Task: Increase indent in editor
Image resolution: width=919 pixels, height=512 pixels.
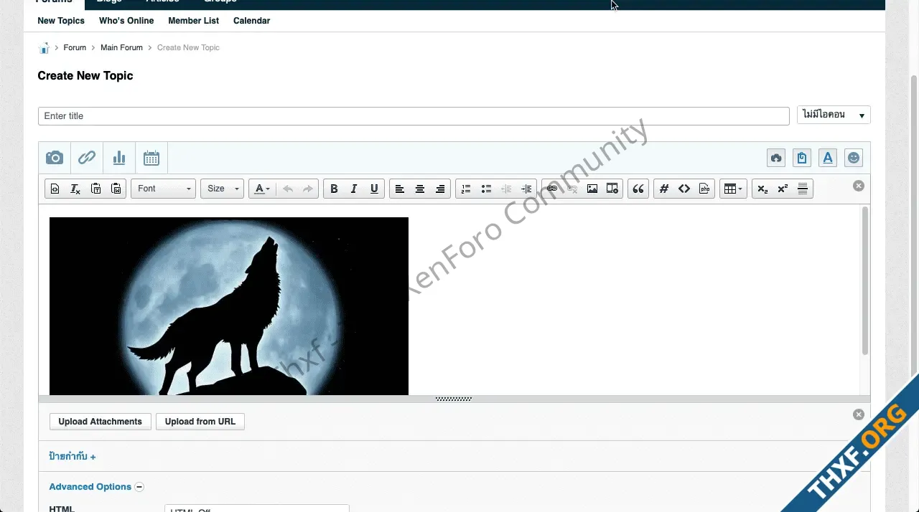Action: 526,189
